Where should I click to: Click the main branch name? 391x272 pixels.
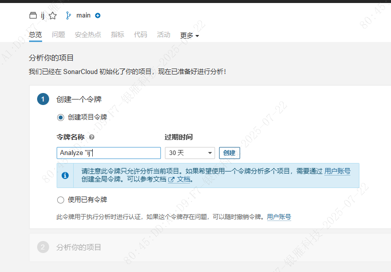(x=83, y=15)
